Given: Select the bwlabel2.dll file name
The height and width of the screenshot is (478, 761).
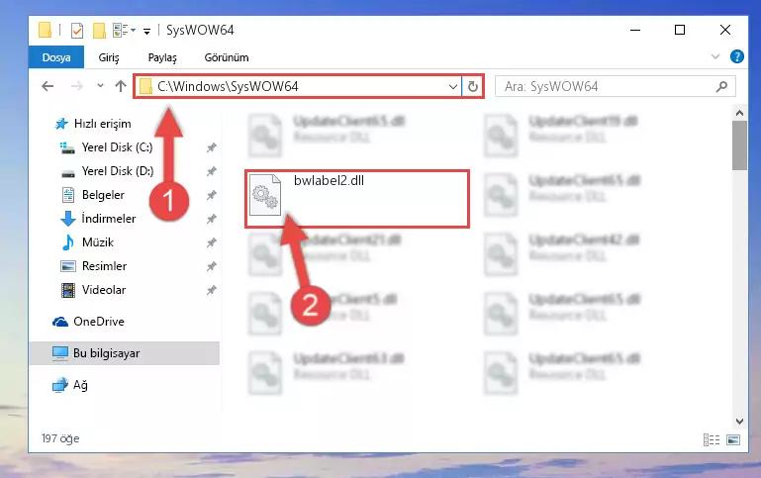Looking at the screenshot, I should (x=330, y=180).
